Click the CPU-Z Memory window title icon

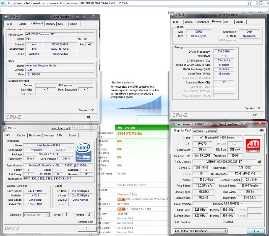click(x=173, y=15)
